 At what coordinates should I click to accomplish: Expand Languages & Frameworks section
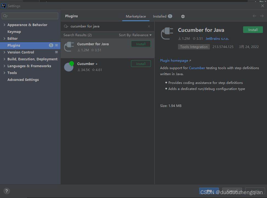coord(4,66)
